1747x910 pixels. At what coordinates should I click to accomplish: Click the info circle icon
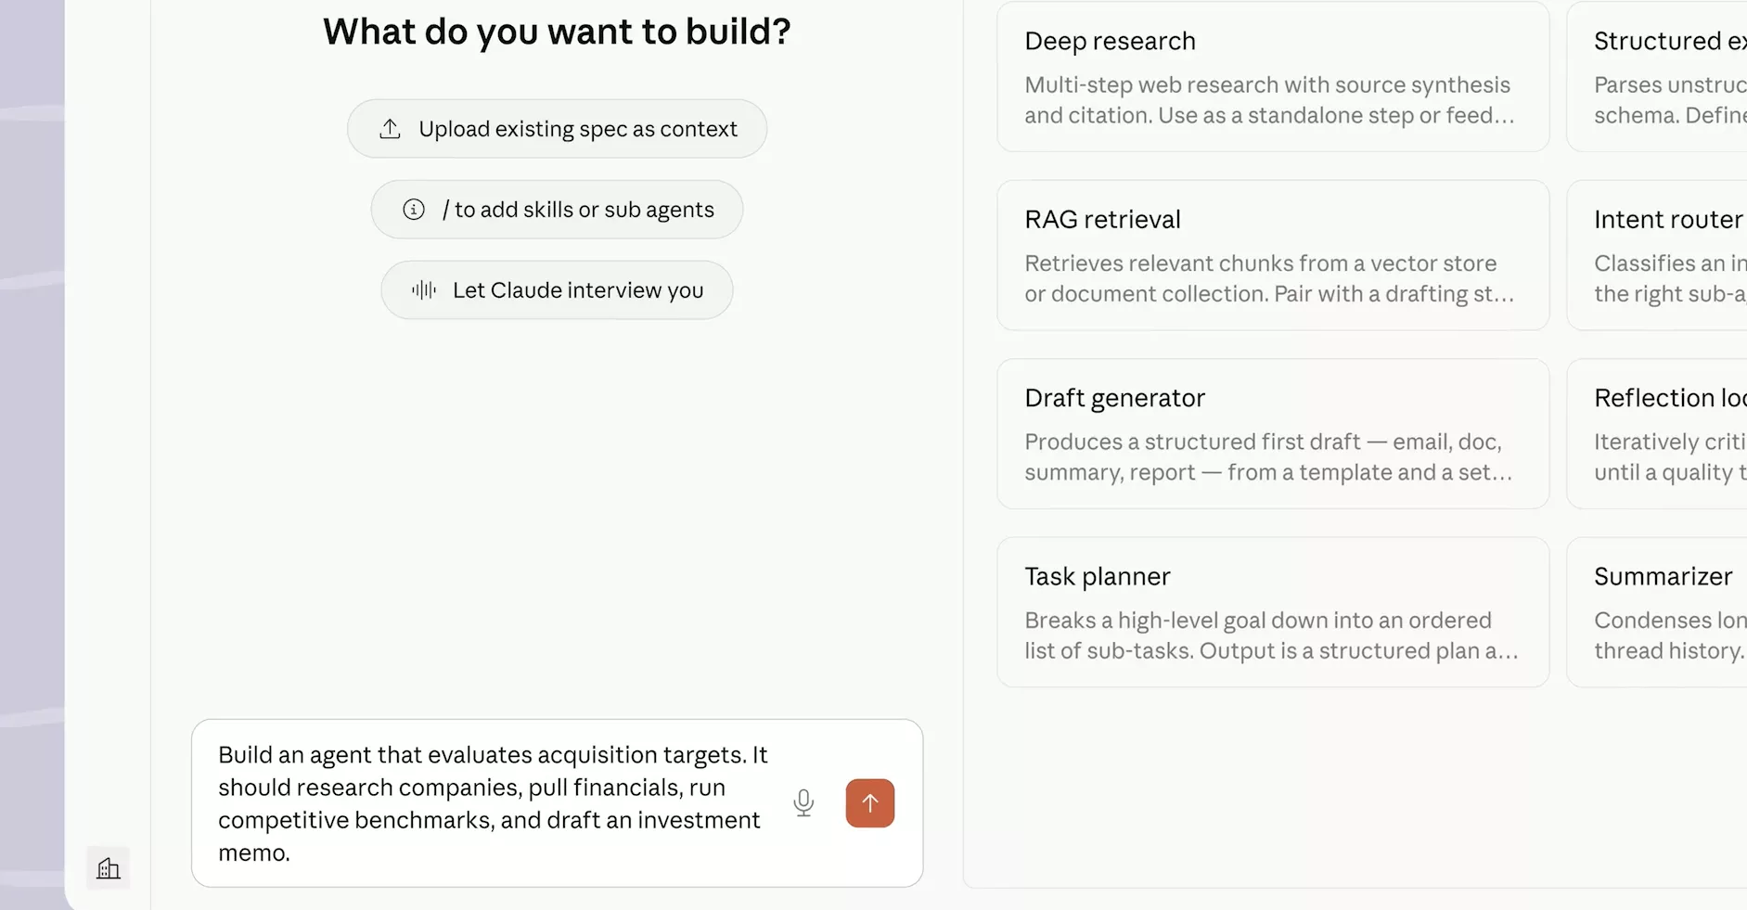click(x=414, y=210)
